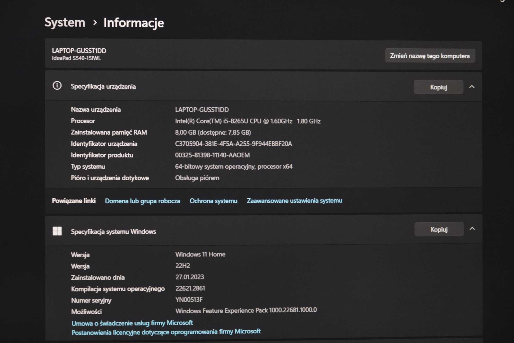The width and height of the screenshot is (514, 343).
Task: Open Domena lub grupa robocza link
Action: (142, 201)
